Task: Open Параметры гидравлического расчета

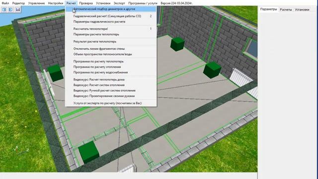Action: point(111,21)
